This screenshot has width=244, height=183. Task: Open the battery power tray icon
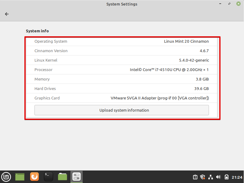(x=227, y=177)
